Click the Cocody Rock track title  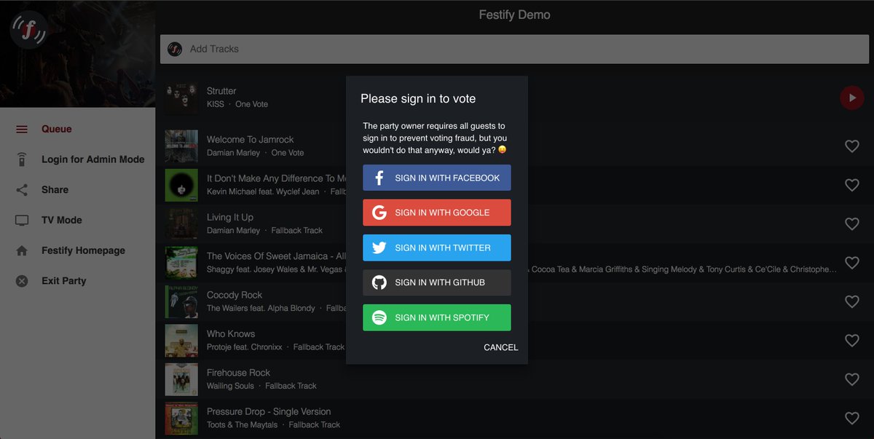coord(235,295)
